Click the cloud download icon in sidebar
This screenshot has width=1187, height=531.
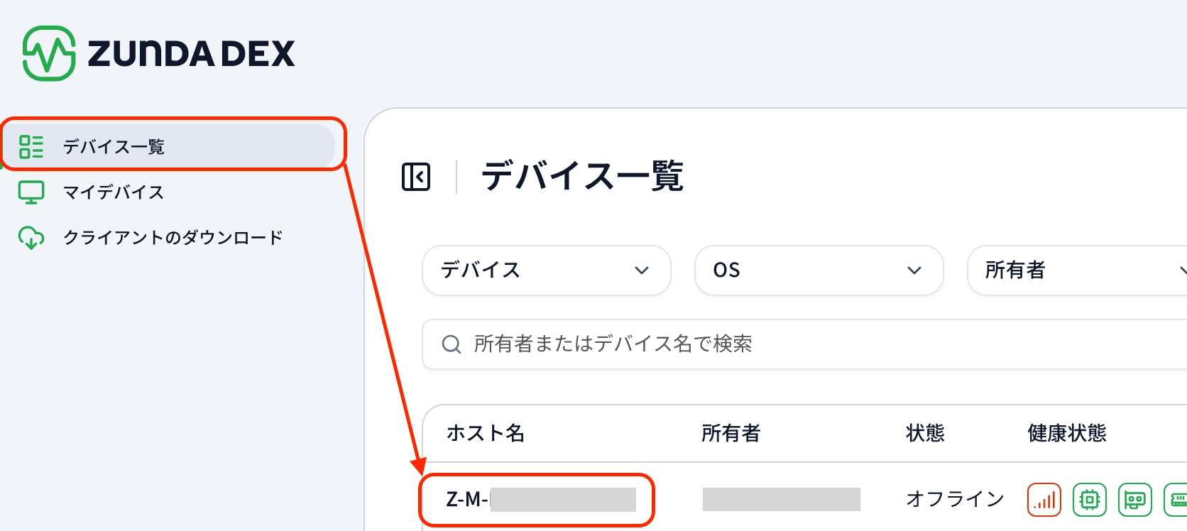31,238
